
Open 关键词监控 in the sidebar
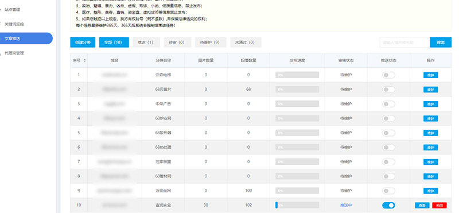point(14,24)
